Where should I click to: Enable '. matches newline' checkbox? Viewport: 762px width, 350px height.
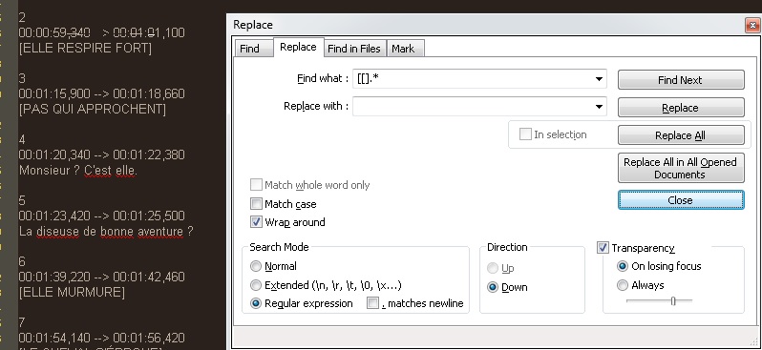point(372,303)
